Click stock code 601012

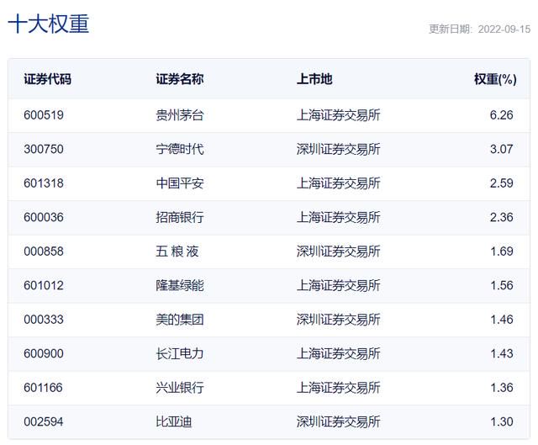tap(44, 285)
